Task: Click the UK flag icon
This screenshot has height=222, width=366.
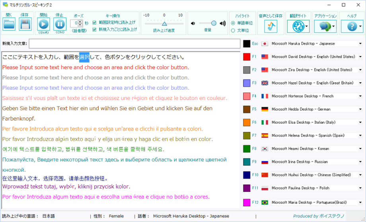Action: click(265, 83)
